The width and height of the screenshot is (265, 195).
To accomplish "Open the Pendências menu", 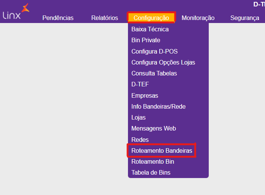I will pyautogui.click(x=58, y=18).
